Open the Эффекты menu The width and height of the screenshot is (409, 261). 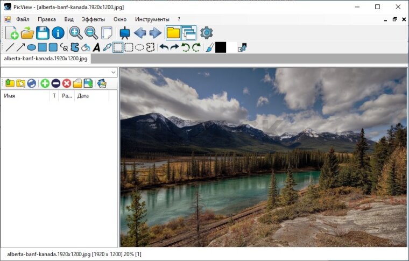(93, 19)
